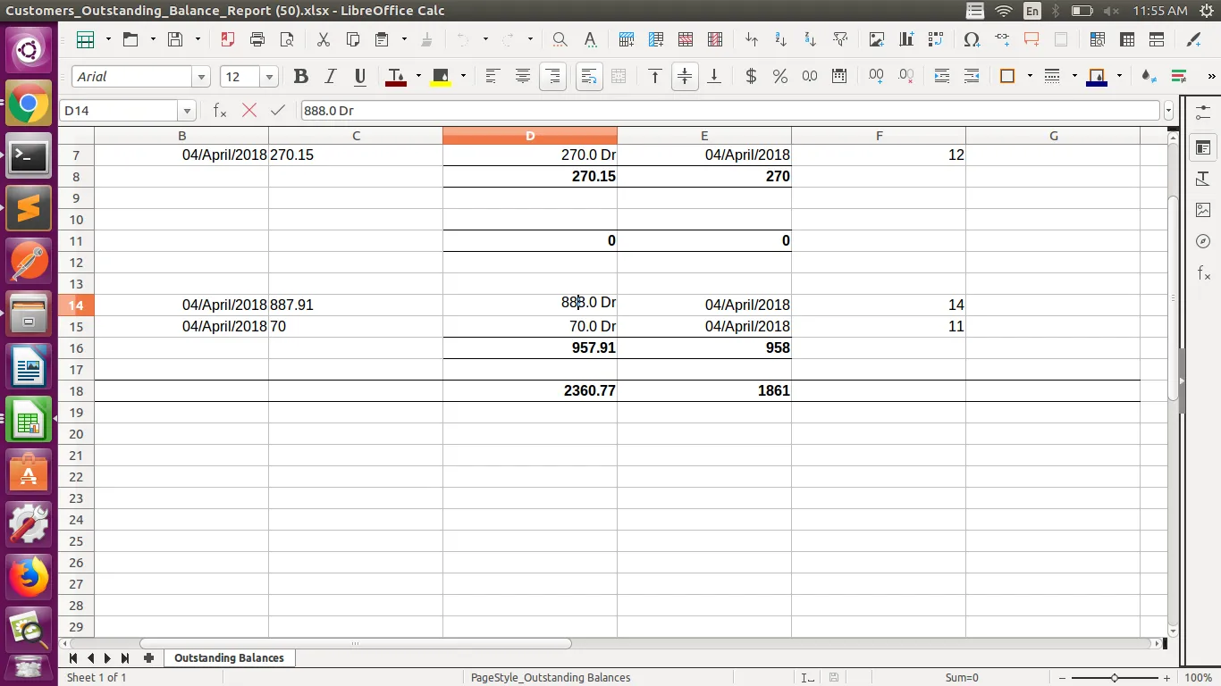This screenshot has width=1221, height=686.
Task: Open the Navigator in the sidebar
Action: [1203, 241]
